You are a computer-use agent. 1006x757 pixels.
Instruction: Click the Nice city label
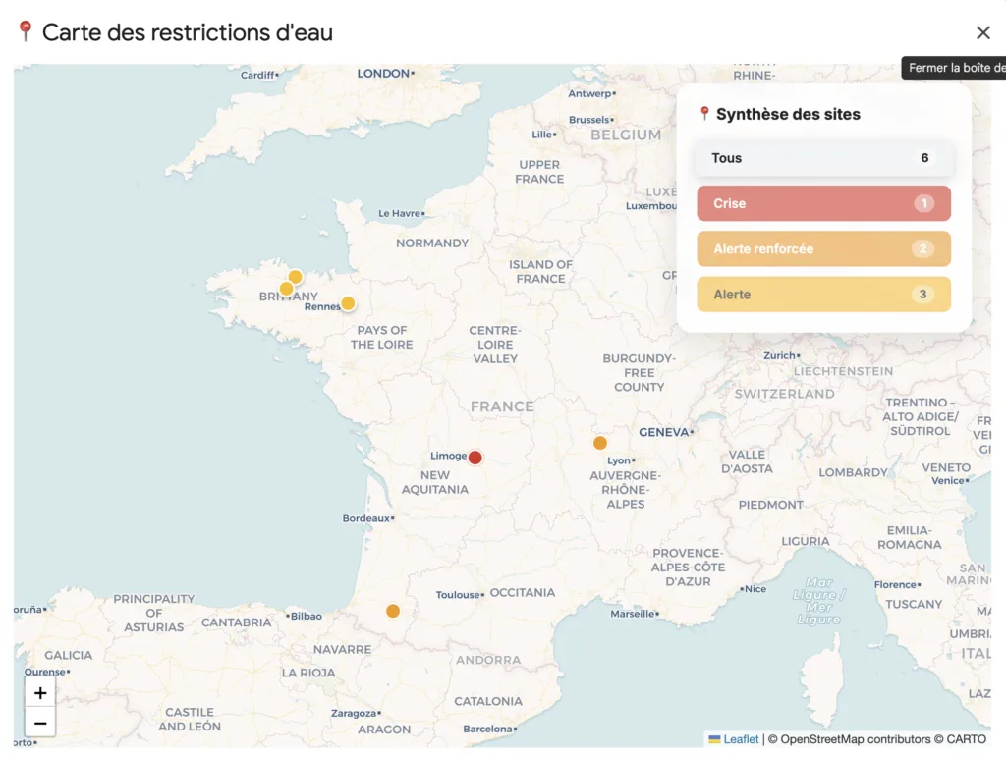pyautogui.click(x=755, y=589)
